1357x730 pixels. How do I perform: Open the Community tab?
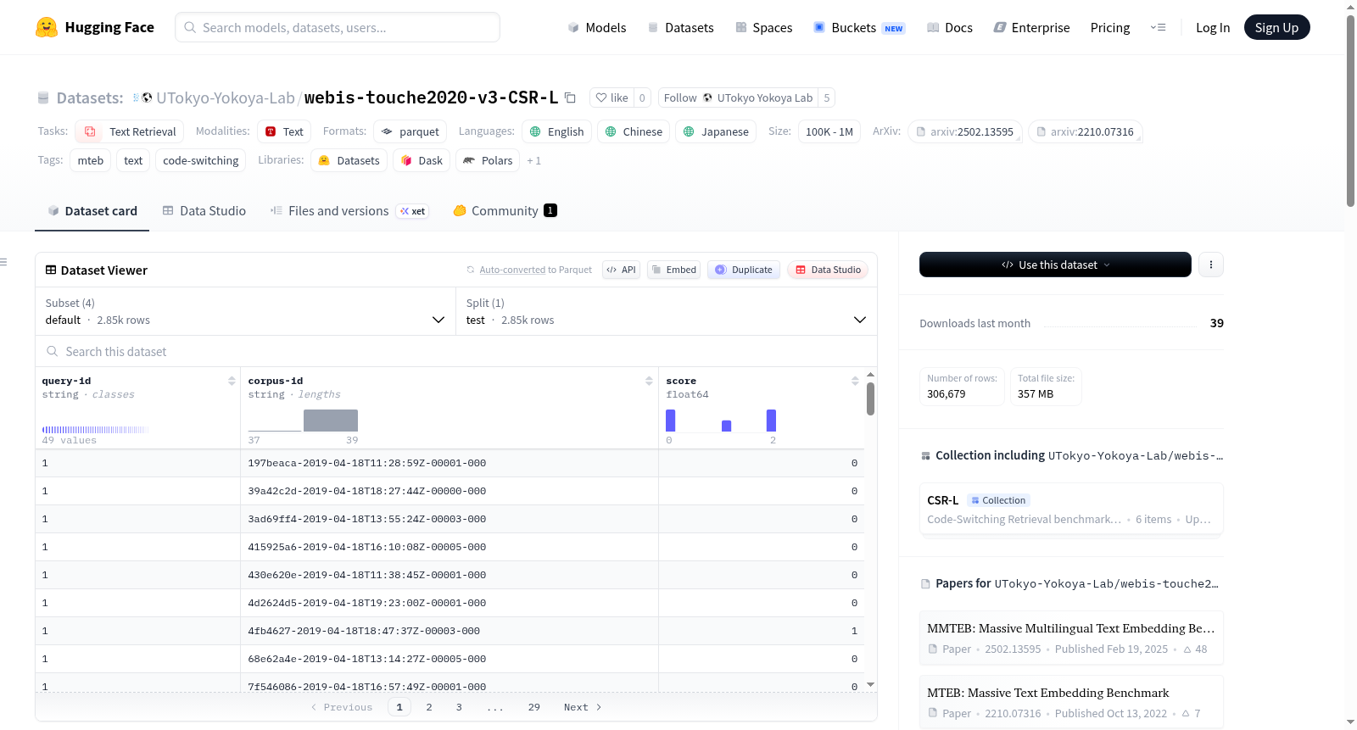[x=505, y=211]
